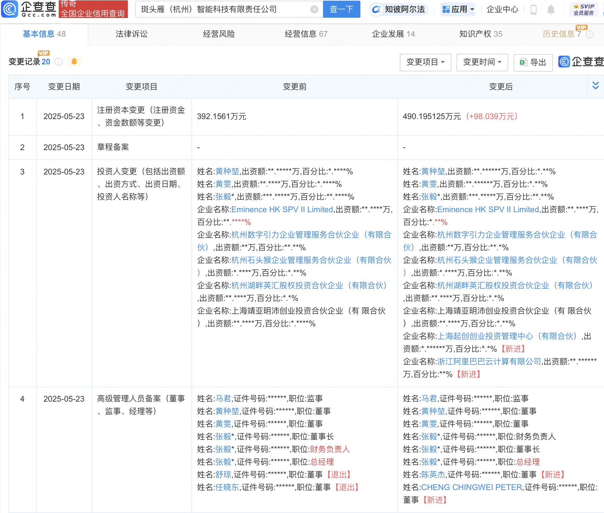604x513 pixels.
Task: Open 任晓东 director link
Action: 227,487
